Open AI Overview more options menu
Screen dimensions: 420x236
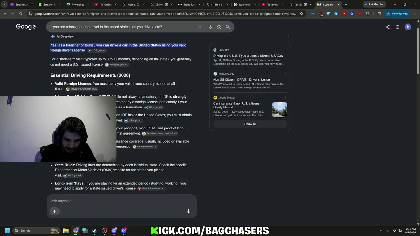click(289, 37)
